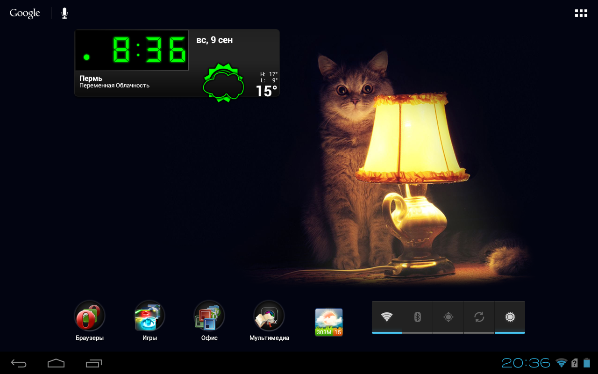The height and width of the screenshot is (374, 598).
Task: Tap the current temperature 15°
Action: tap(266, 91)
